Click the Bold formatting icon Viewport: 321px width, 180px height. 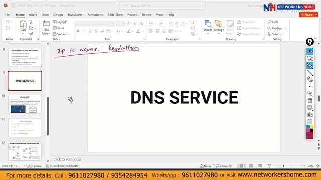coord(78,31)
